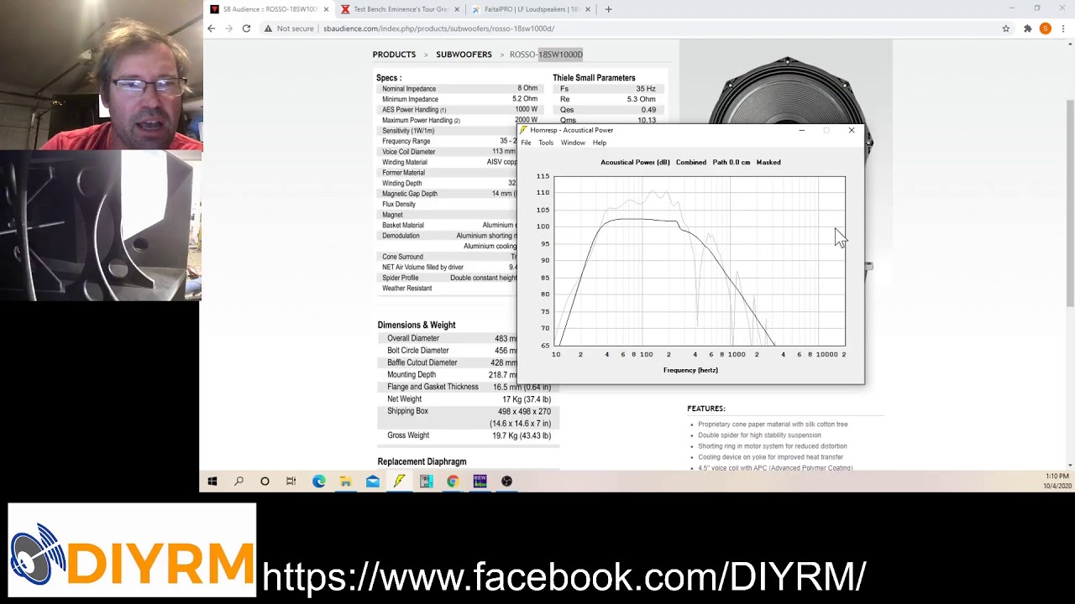Click the Minimum Impedance spec row label
This screenshot has height=604, width=1075.
click(410, 99)
